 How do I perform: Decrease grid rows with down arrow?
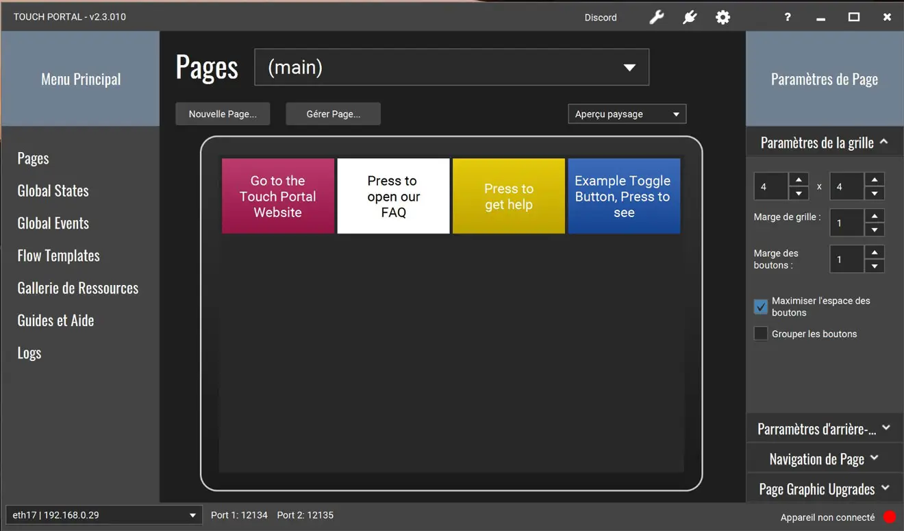pos(875,193)
